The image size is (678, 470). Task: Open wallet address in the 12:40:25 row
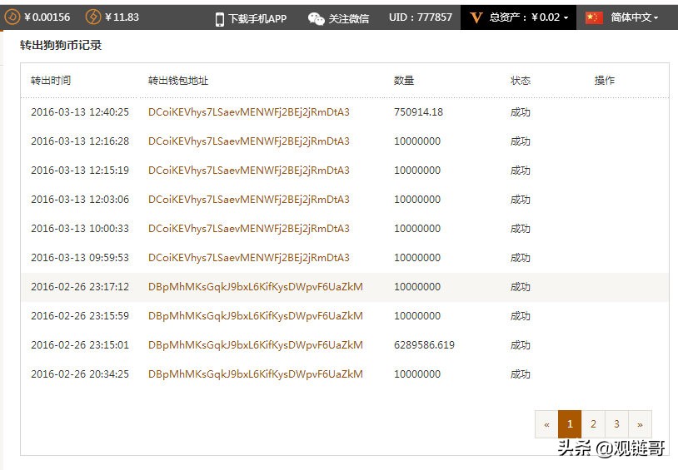pos(249,112)
